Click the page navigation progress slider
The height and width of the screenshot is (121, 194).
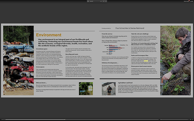tap(82, 119)
